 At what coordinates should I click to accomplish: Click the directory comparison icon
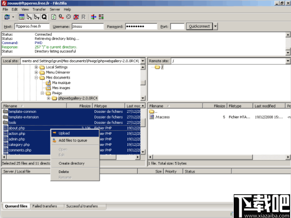tap(101, 17)
